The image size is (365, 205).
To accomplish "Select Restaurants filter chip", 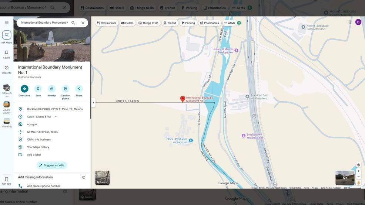I will click(107, 23).
